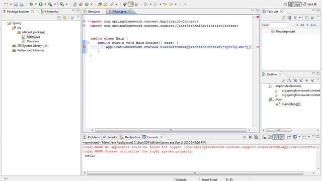Click the All link in Task List
The image size is (322, 181).
[302, 25]
